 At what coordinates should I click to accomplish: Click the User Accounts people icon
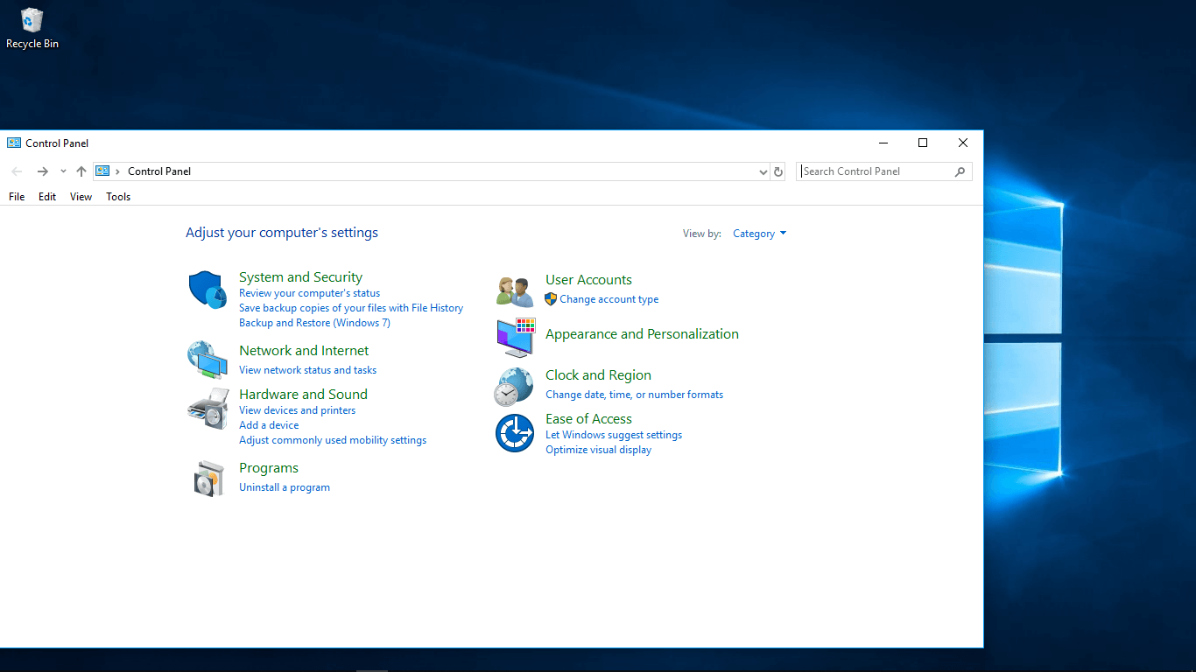click(x=515, y=290)
